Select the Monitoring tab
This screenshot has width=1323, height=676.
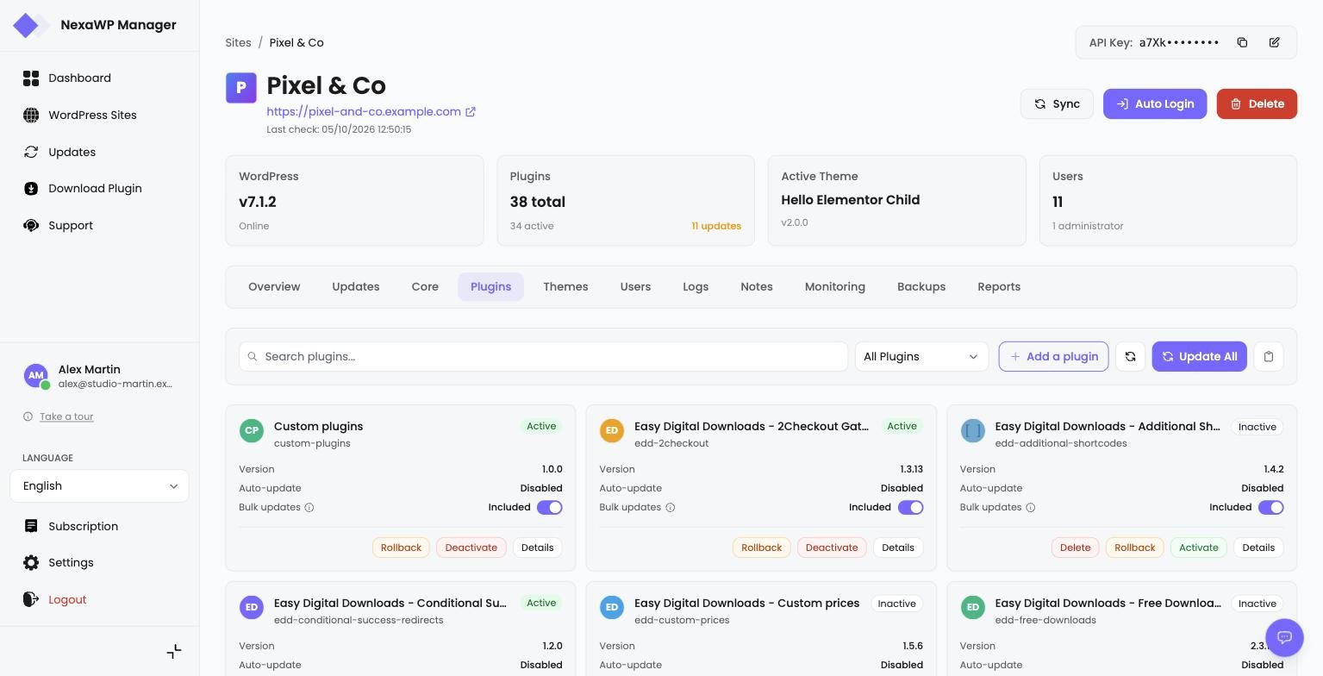point(835,287)
